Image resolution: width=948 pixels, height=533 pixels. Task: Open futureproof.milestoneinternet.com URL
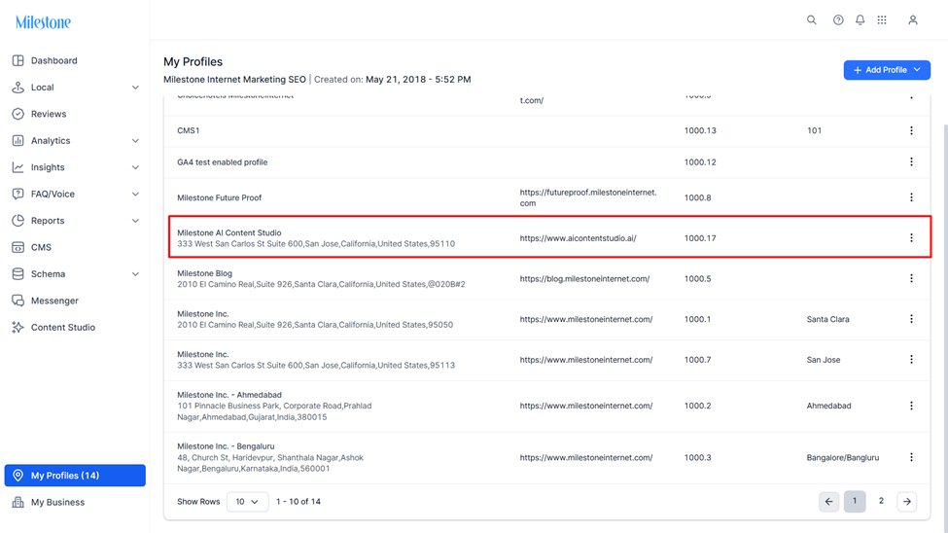(587, 197)
